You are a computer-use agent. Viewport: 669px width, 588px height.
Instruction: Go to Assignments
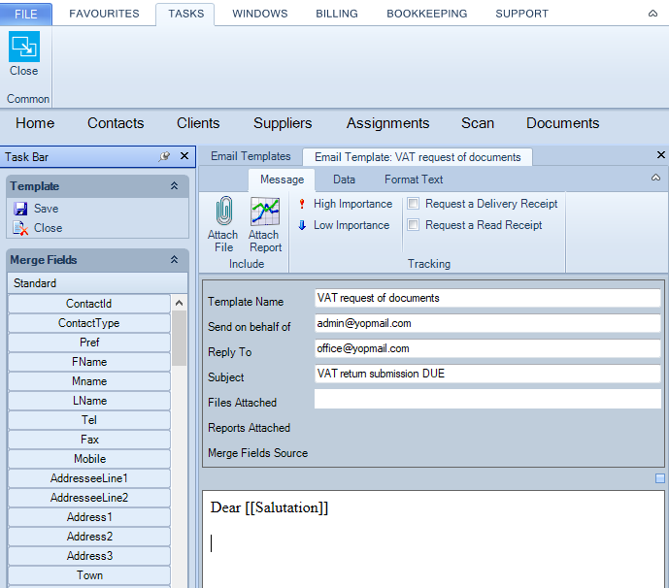tap(387, 123)
